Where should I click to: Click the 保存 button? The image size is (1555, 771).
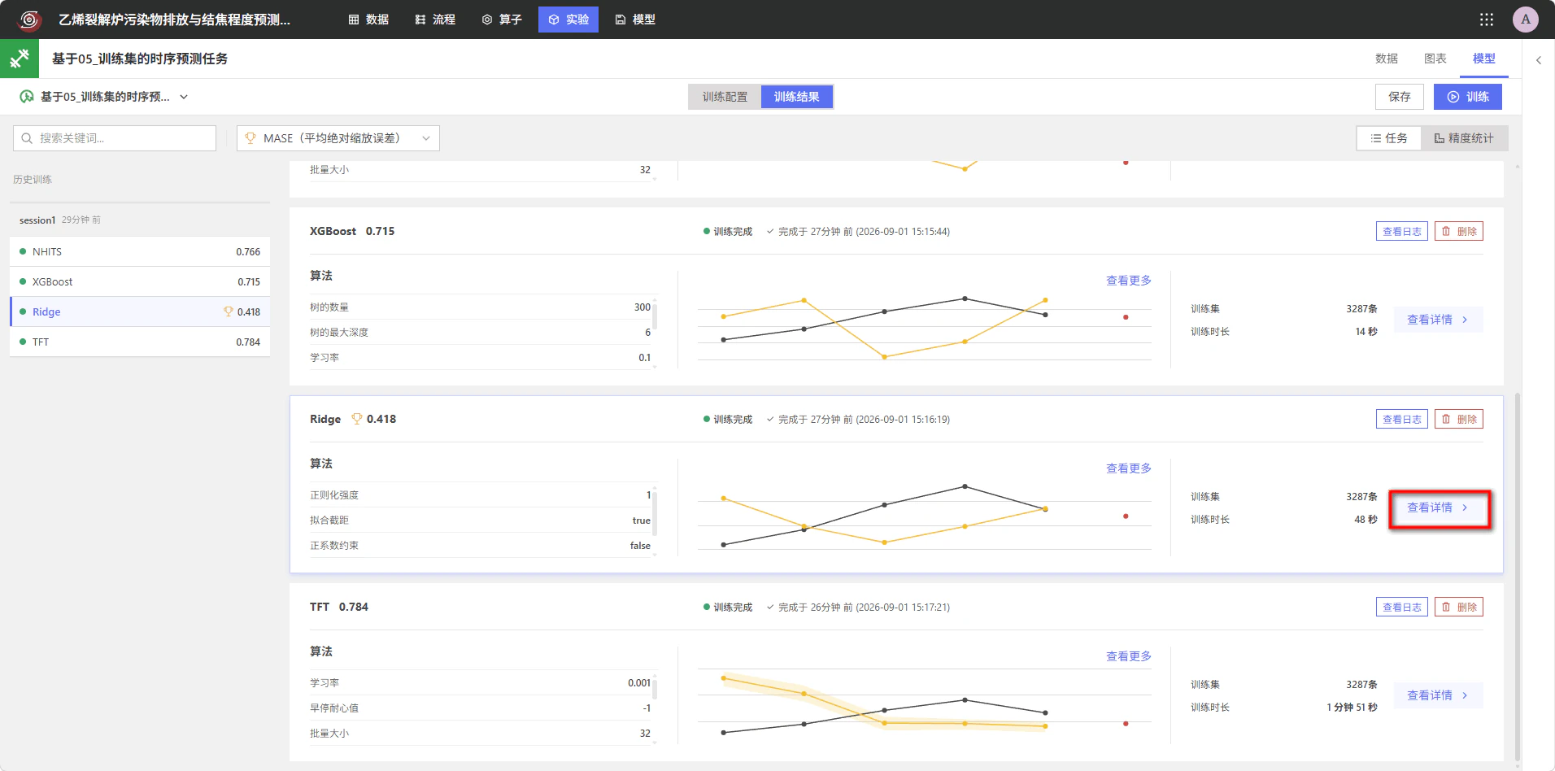1400,97
